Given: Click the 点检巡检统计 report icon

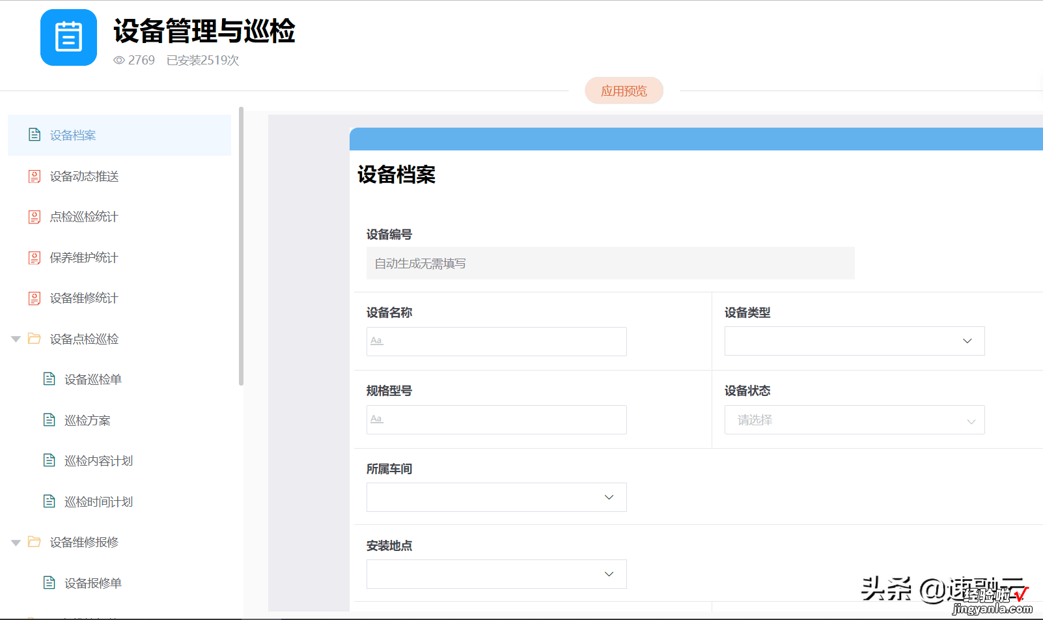Looking at the screenshot, I should [35, 217].
